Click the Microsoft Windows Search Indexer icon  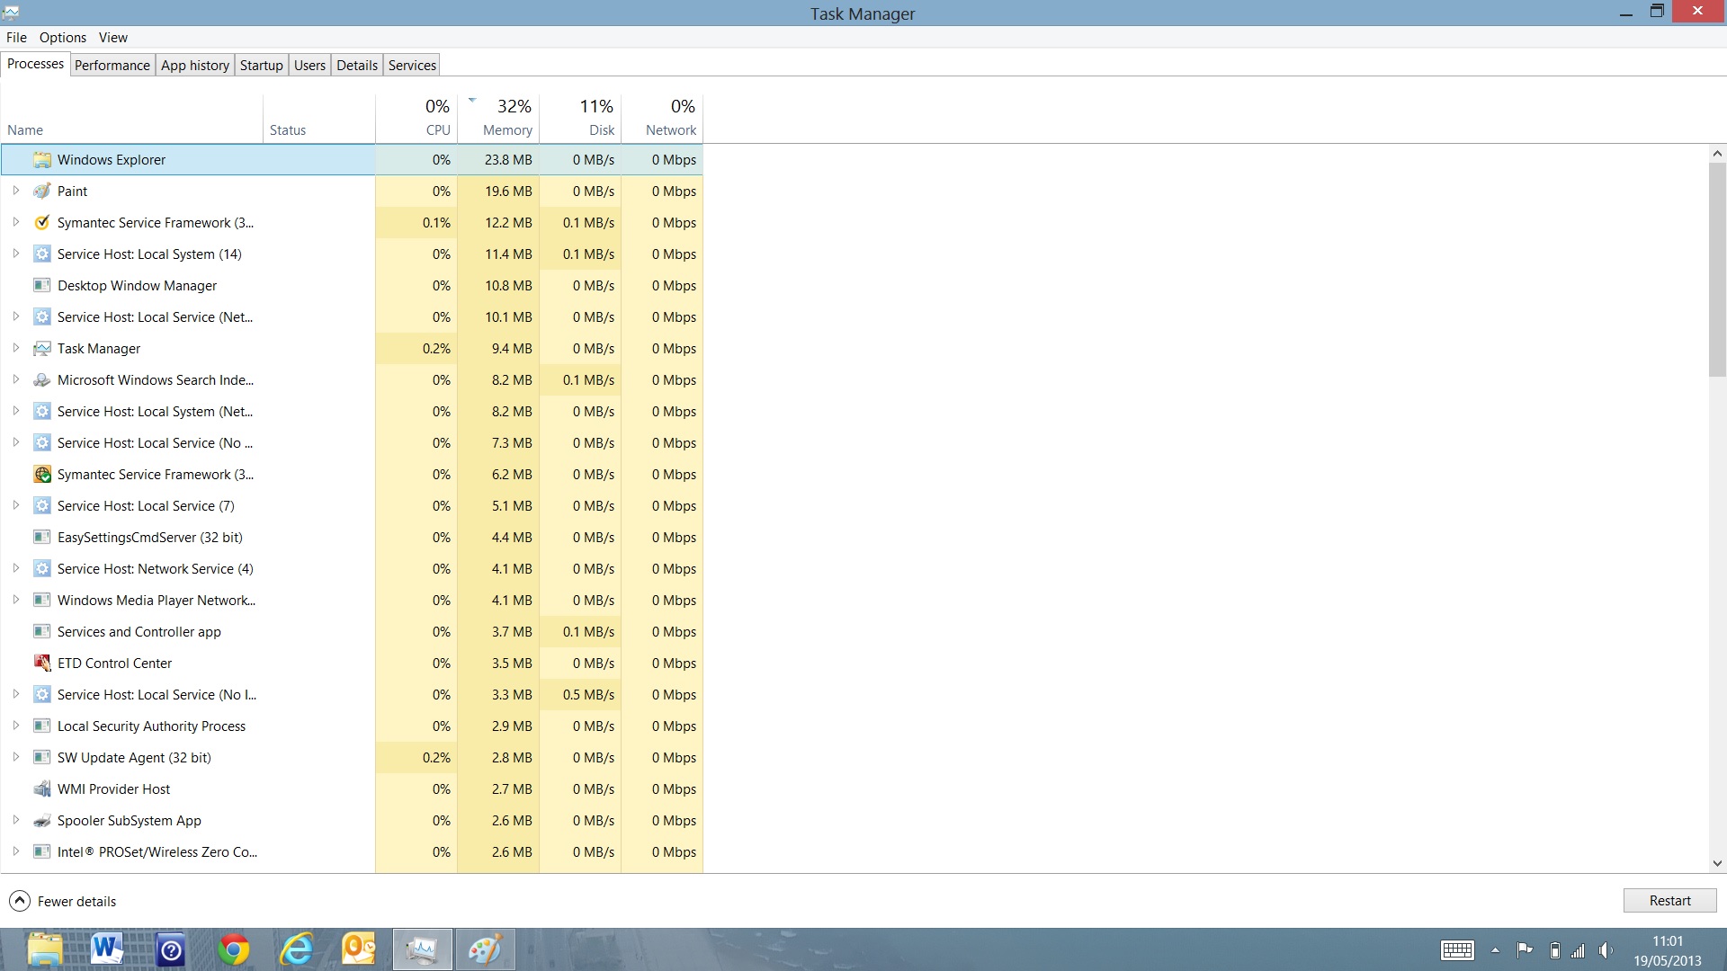(41, 380)
